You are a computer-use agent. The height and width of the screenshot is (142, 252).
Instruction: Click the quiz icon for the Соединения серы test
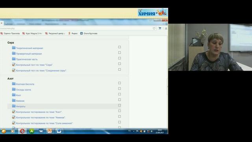coord(14,70)
